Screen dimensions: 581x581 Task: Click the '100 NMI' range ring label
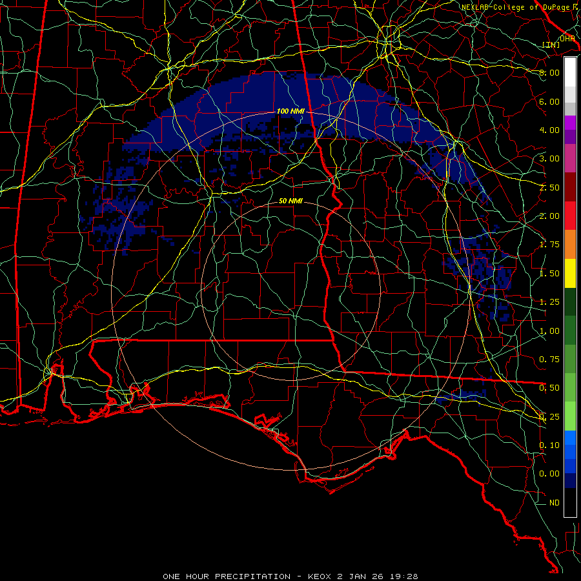[290, 111]
